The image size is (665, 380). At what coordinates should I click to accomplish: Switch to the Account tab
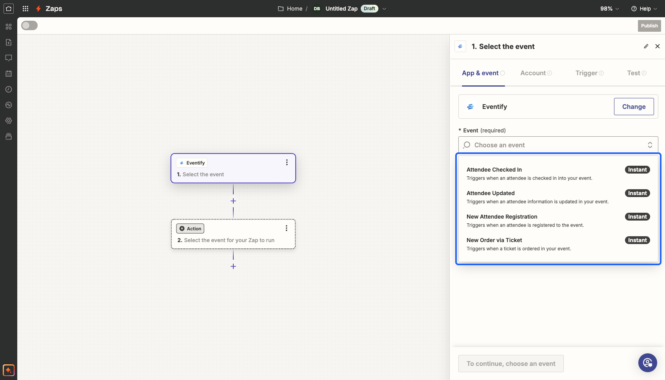click(x=536, y=73)
